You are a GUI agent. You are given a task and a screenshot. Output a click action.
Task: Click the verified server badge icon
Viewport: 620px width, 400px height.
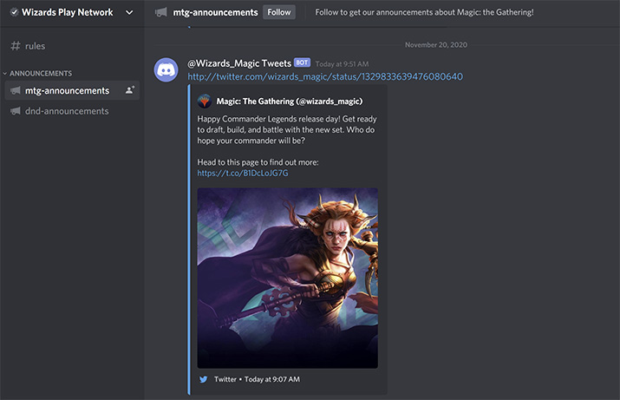tap(15, 12)
